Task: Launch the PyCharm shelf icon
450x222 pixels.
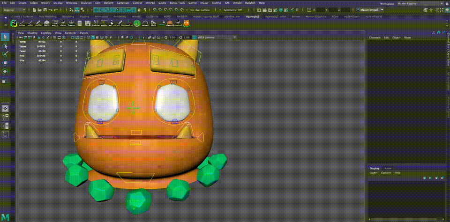Action: tap(14, 23)
